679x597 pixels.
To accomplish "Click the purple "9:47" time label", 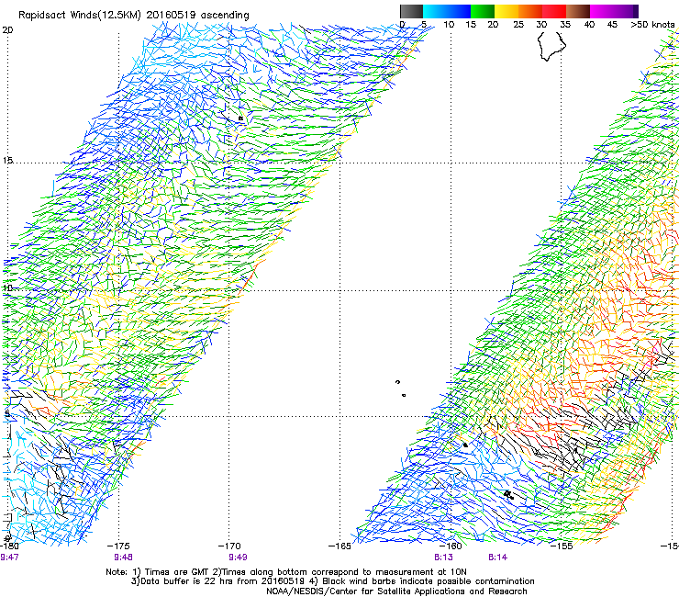I will (x=9, y=558).
